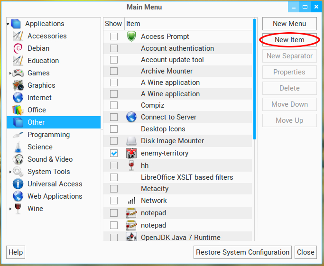Click the Connect to Server globe icon
This screenshot has width=324, height=266.
[131, 117]
